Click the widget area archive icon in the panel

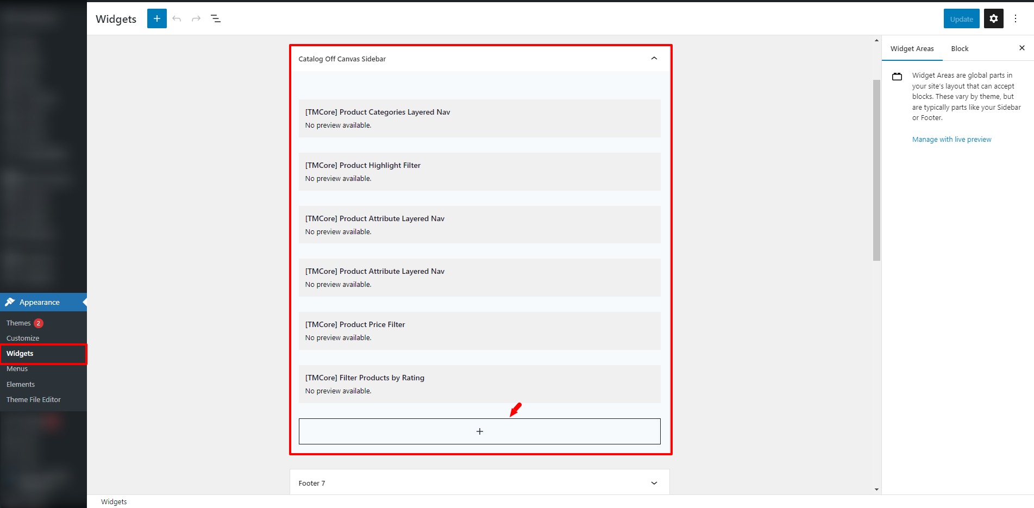897,76
